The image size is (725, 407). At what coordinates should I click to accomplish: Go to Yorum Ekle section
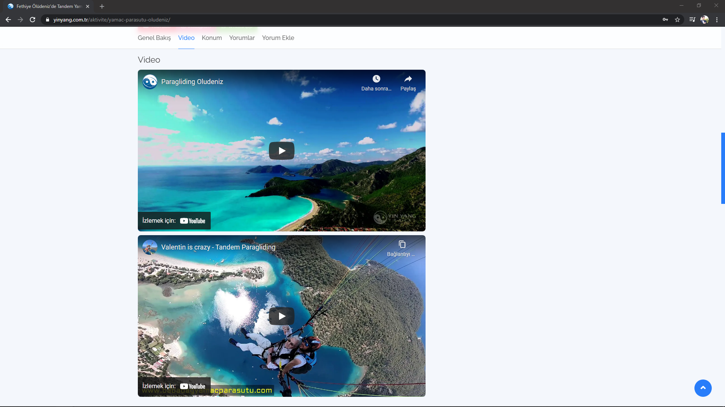point(278,38)
